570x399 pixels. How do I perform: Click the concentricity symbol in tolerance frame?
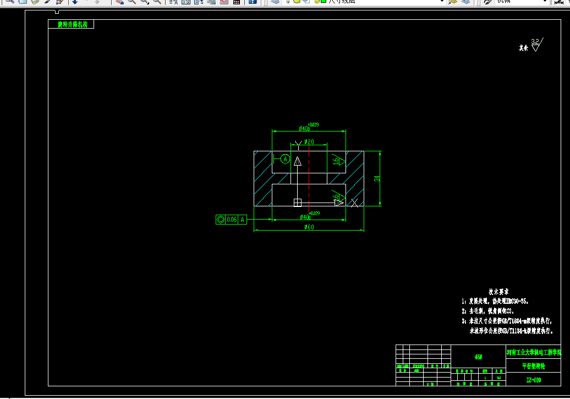221,220
